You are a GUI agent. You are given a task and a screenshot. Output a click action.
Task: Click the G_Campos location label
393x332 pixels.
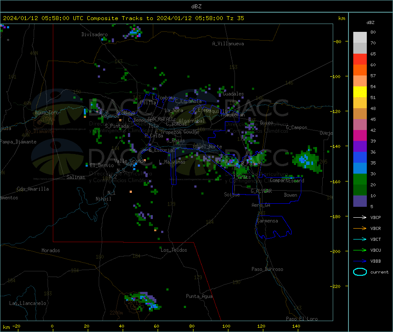pyautogui.click(x=297, y=127)
